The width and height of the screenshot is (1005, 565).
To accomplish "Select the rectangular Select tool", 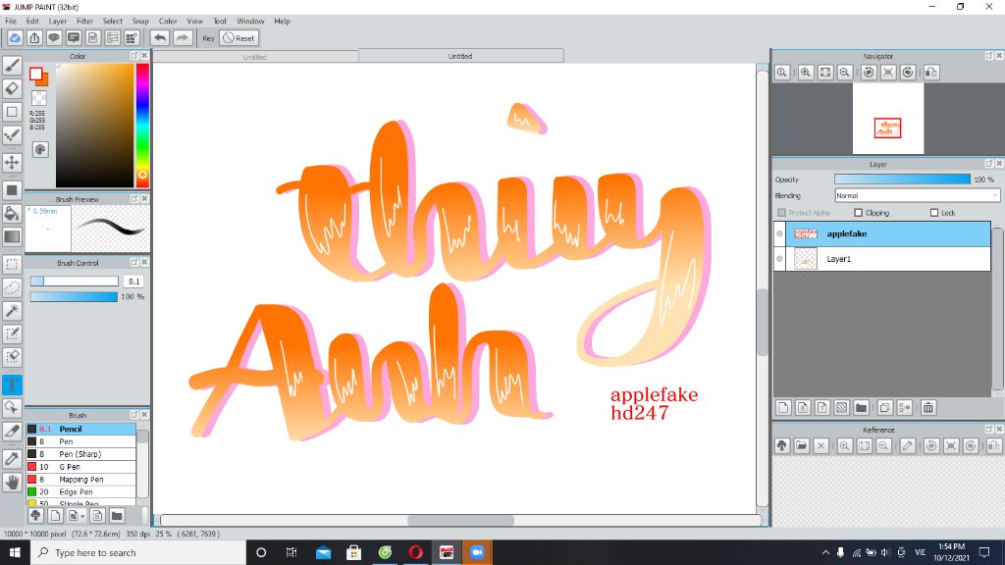I will [12, 264].
